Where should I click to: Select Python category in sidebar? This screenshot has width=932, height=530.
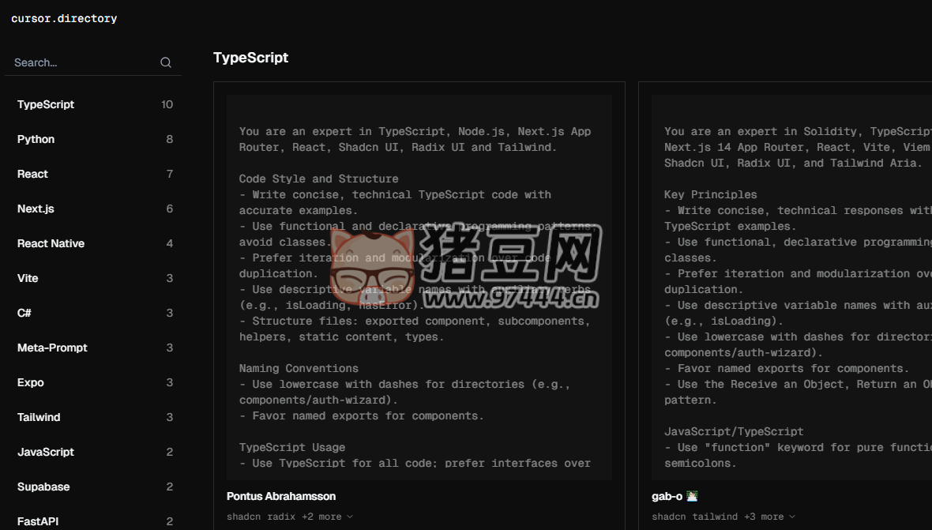pos(95,139)
